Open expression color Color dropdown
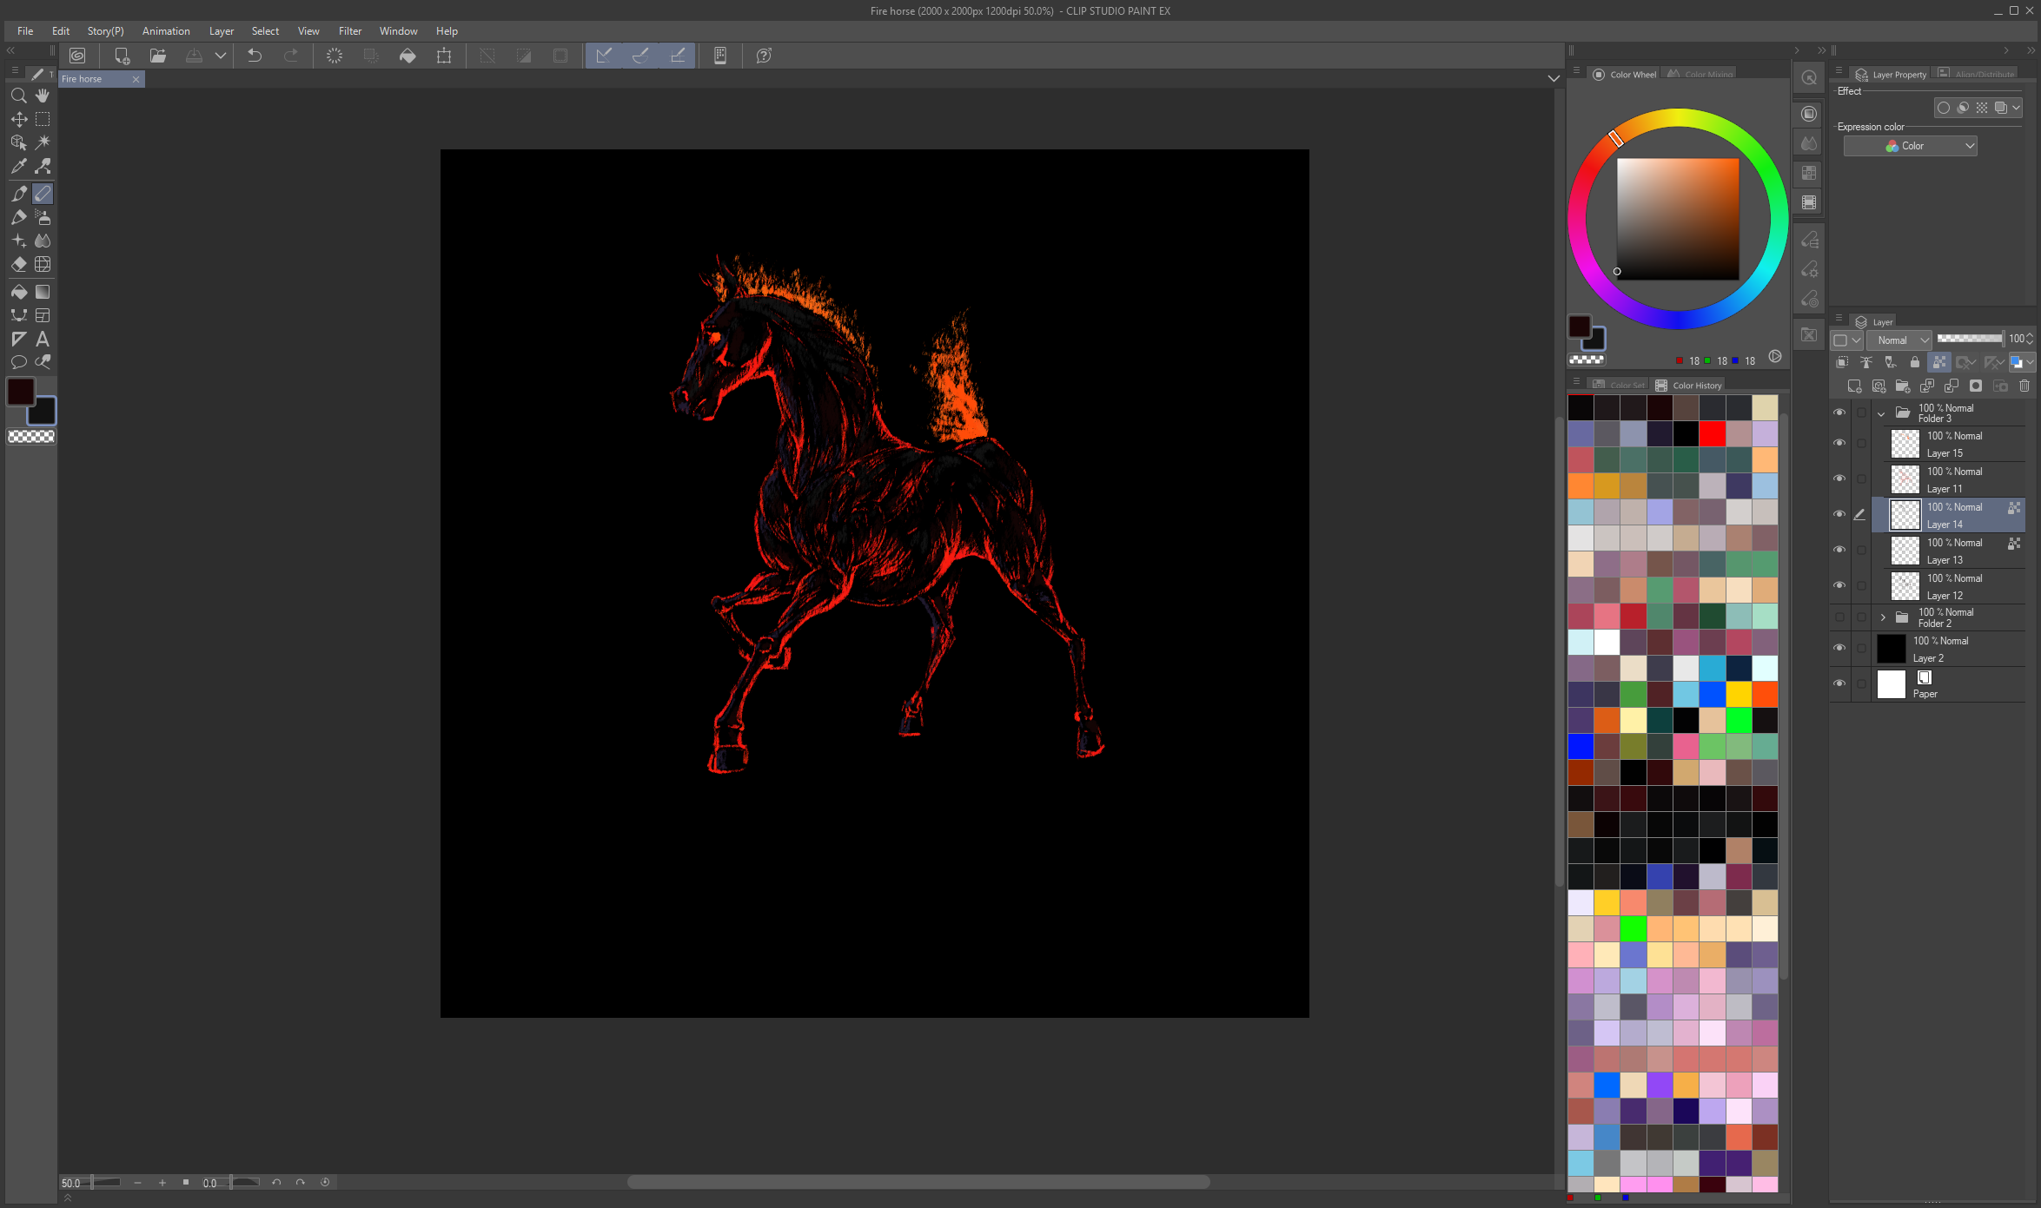 pos(1910,146)
